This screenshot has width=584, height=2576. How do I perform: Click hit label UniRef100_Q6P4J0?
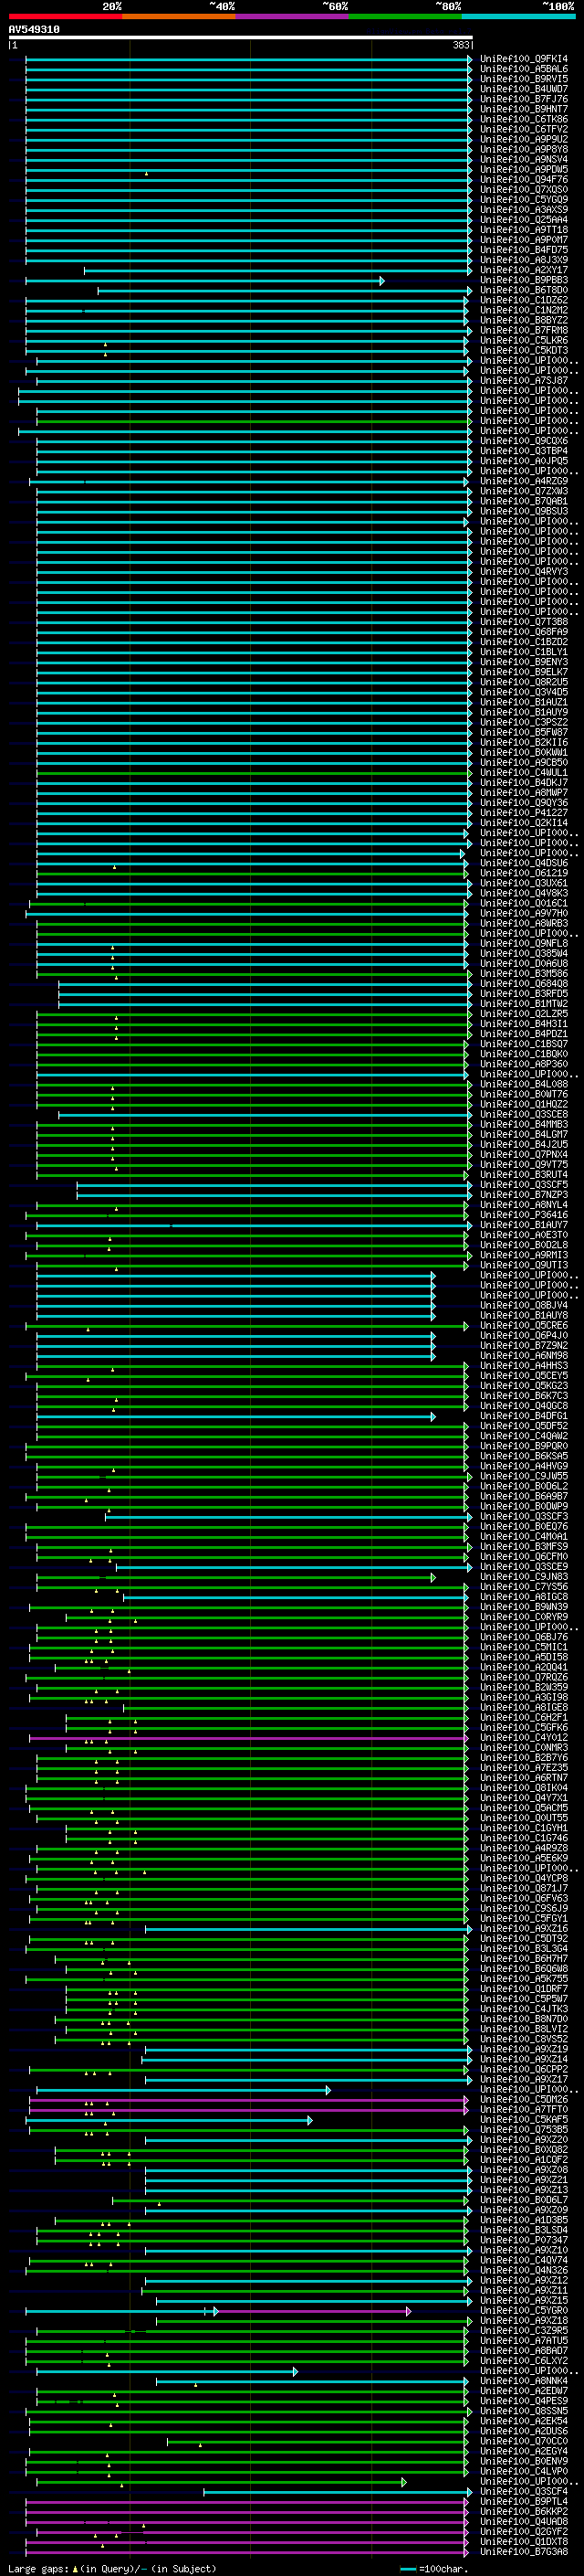pos(524,1335)
